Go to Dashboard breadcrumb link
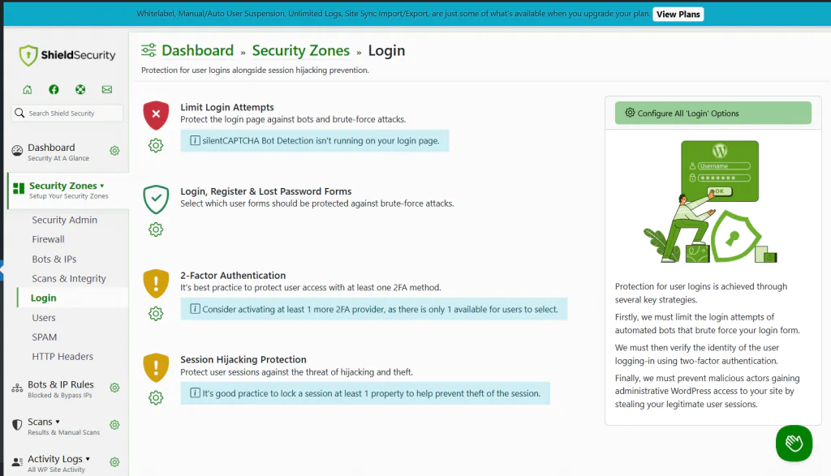Image resolution: width=831 pixels, height=476 pixels. tap(197, 50)
